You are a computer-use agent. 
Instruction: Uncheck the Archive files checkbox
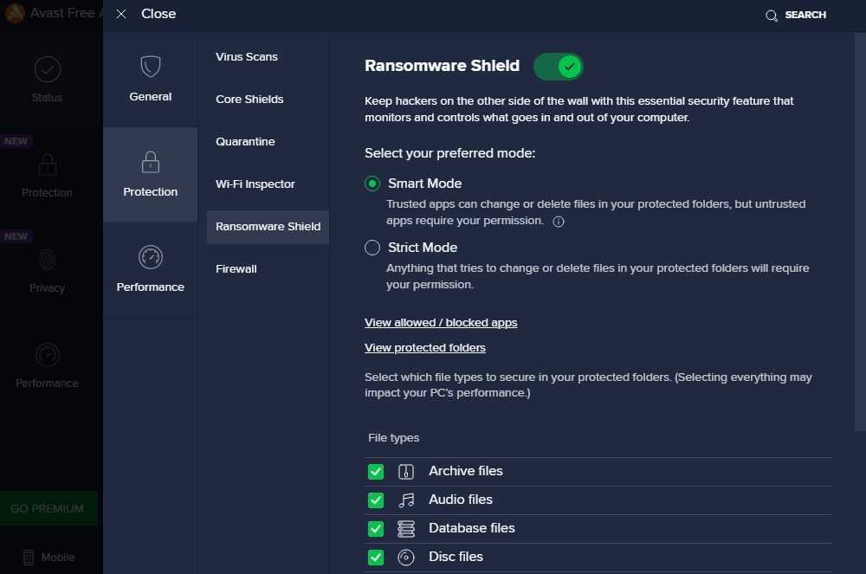376,472
